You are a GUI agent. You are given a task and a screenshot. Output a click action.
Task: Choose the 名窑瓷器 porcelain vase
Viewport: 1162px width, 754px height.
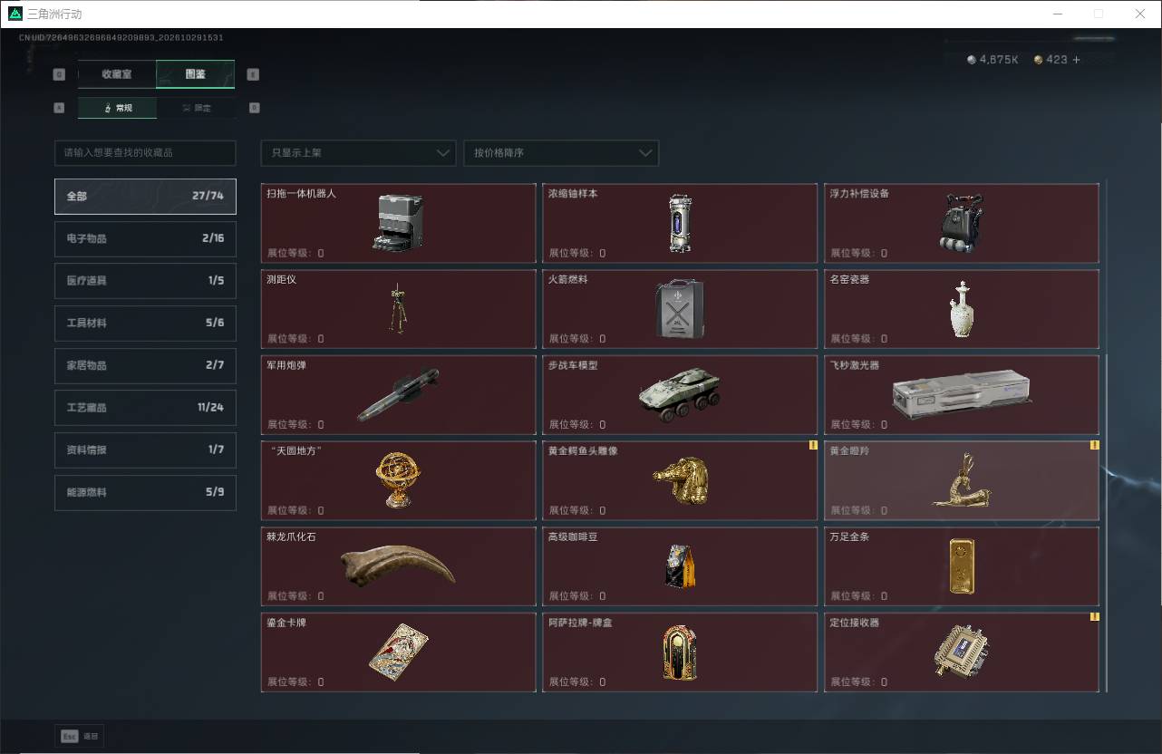[x=961, y=309]
